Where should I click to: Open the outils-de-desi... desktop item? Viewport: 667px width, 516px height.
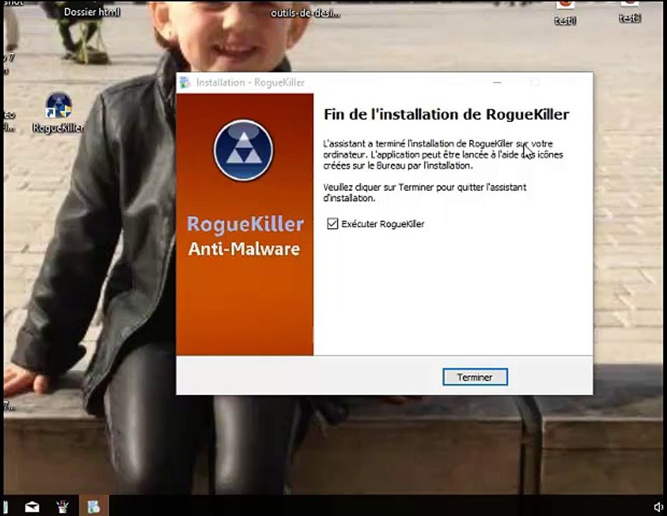coord(306,13)
